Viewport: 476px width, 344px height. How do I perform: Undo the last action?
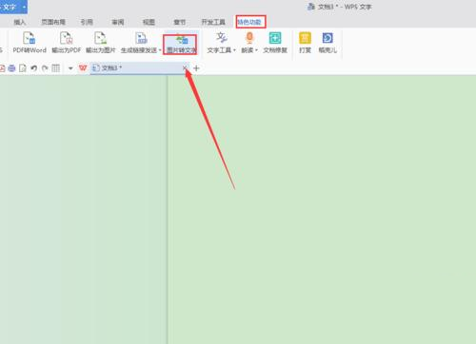click(x=33, y=68)
